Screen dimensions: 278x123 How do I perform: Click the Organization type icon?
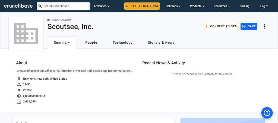coord(49,20)
